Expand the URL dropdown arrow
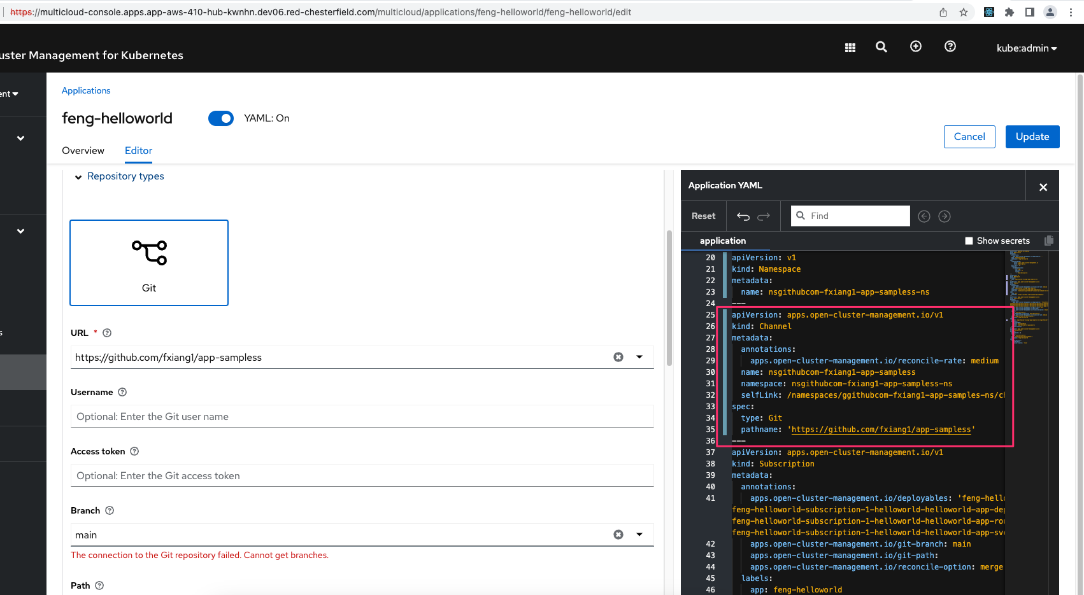Image resolution: width=1084 pixels, height=595 pixels. pyautogui.click(x=639, y=357)
